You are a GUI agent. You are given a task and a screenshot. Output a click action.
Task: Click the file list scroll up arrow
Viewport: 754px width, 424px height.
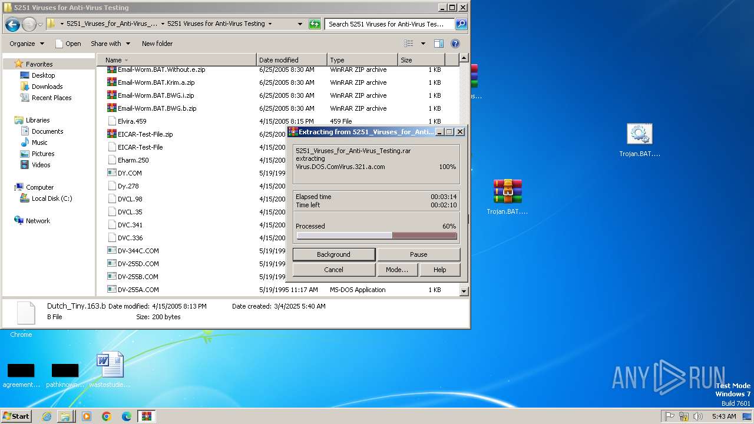[x=464, y=58]
